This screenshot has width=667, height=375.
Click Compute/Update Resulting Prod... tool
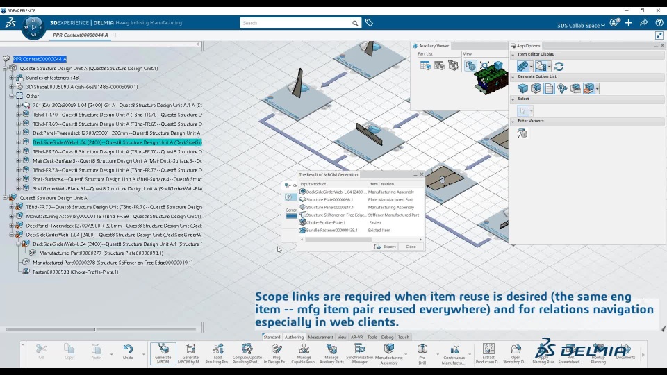tap(247, 353)
